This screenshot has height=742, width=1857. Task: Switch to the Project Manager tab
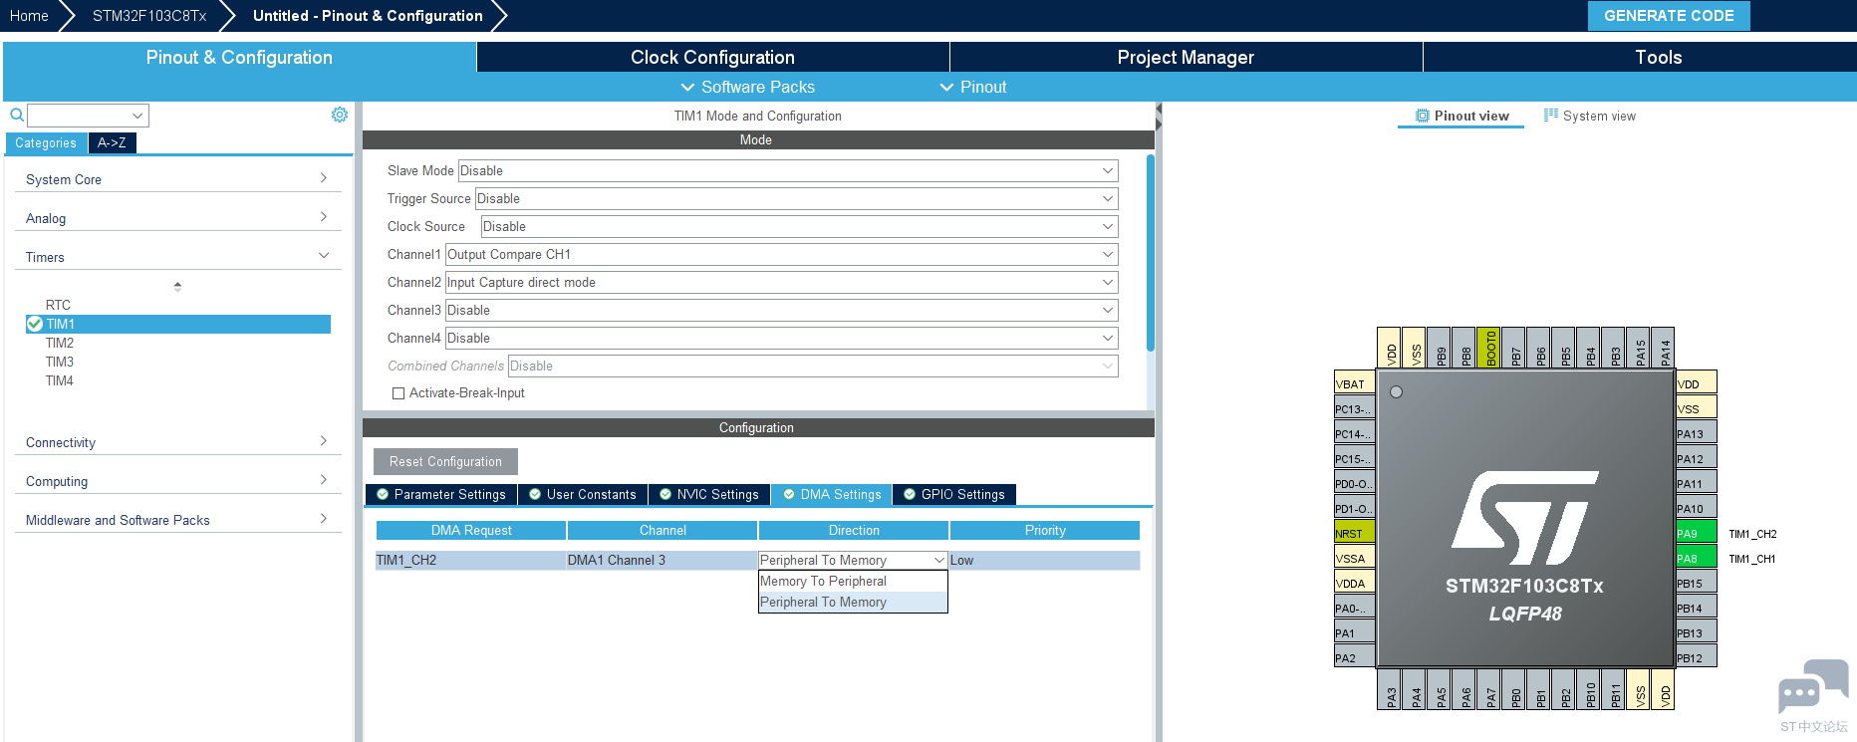pyautogui.click(x=1186, y=57)
